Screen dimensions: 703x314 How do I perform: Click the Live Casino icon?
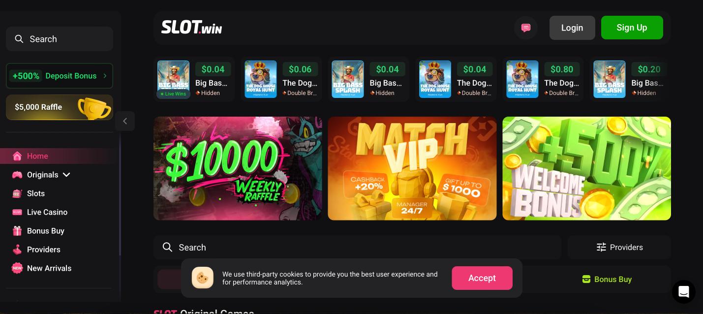(17, 212)
